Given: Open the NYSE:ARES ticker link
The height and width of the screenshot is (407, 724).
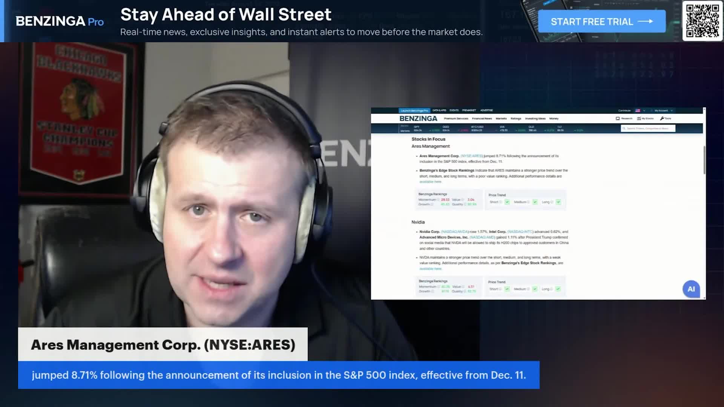Looking at the screenshot, I should pyautogui.click(x=471, y=156).
